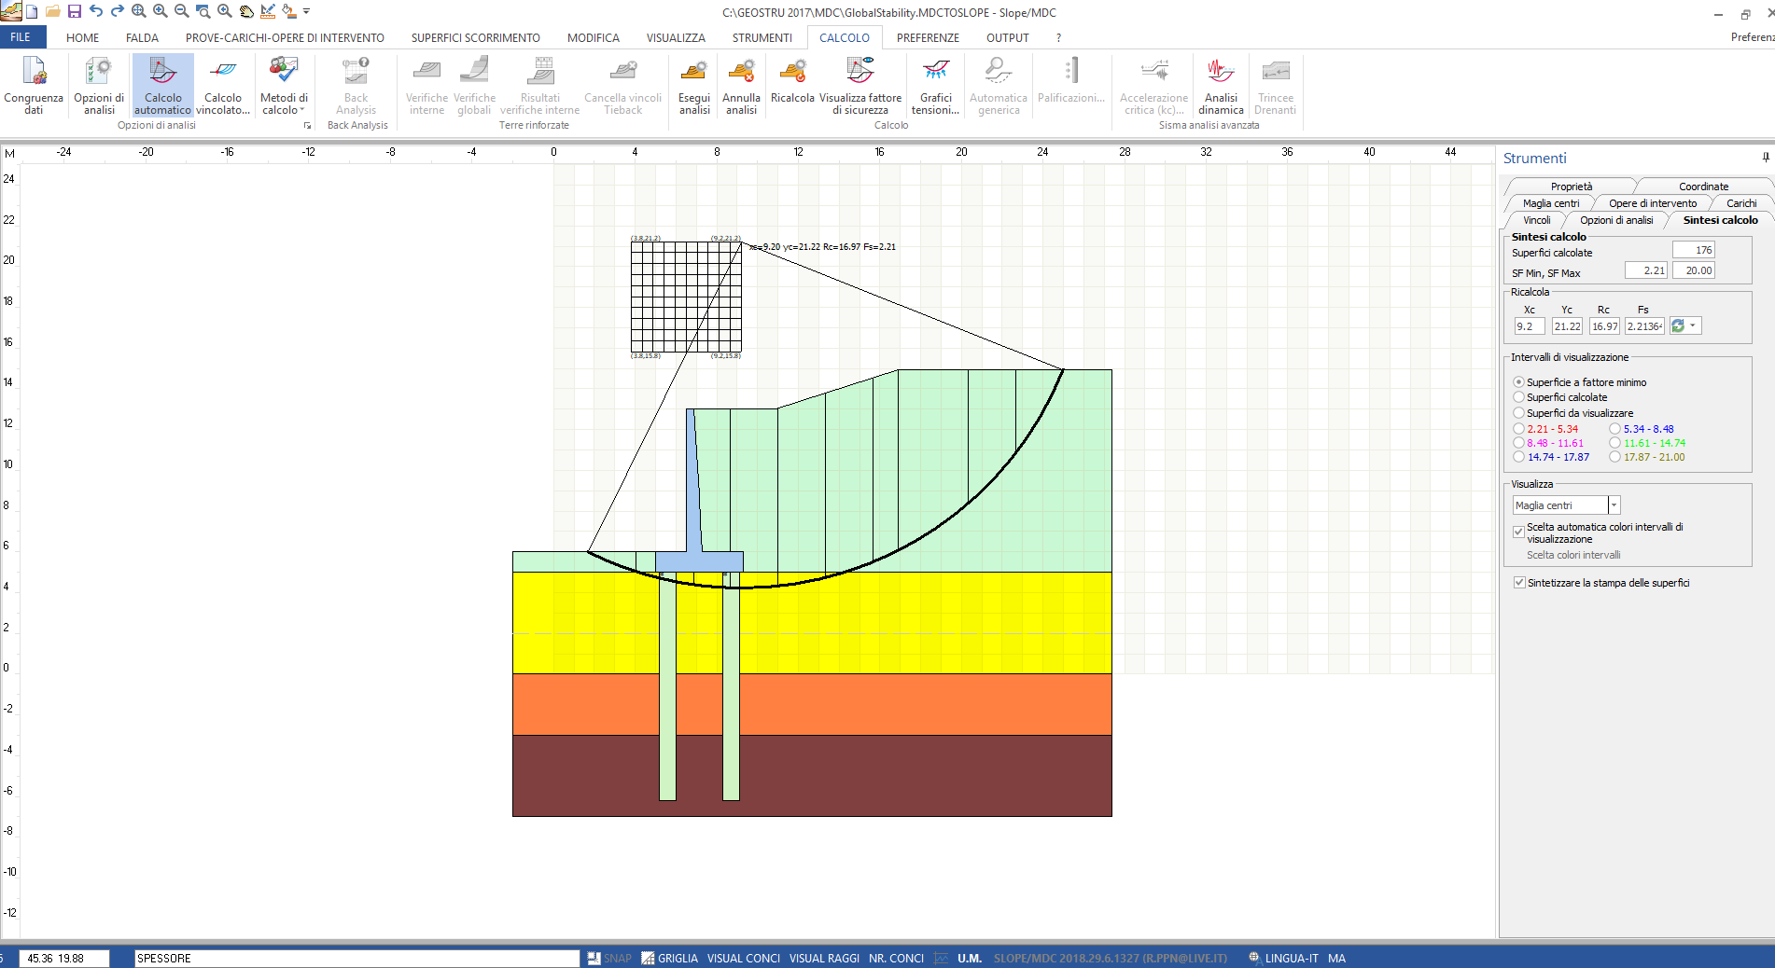Click Esegui analisi

(x=694, y=86)
